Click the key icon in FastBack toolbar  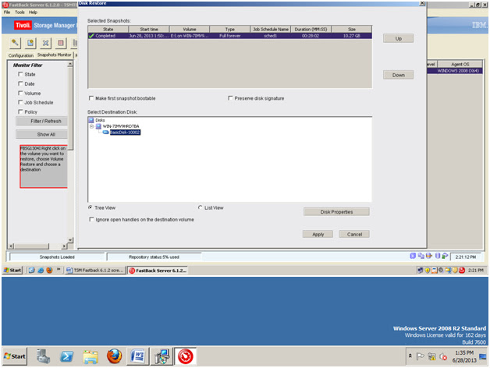15,43
